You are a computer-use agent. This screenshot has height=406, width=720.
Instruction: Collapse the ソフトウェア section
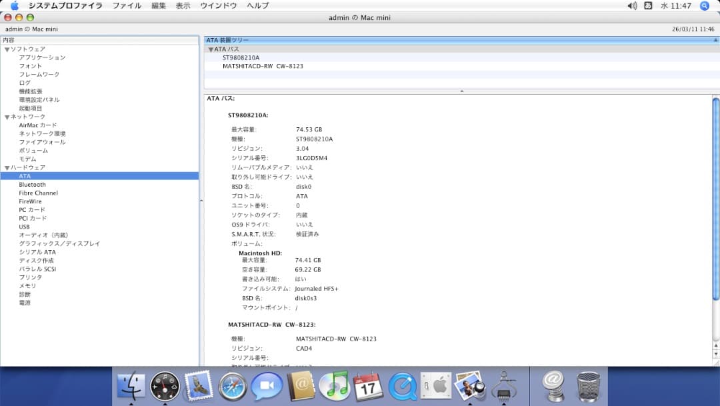point(7,49)
